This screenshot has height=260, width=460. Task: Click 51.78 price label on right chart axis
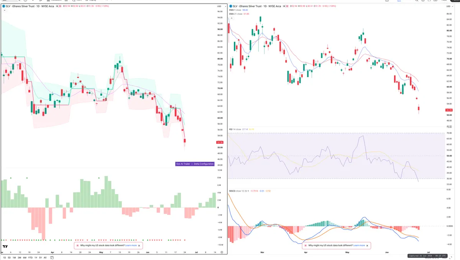(x=449, y=110)
